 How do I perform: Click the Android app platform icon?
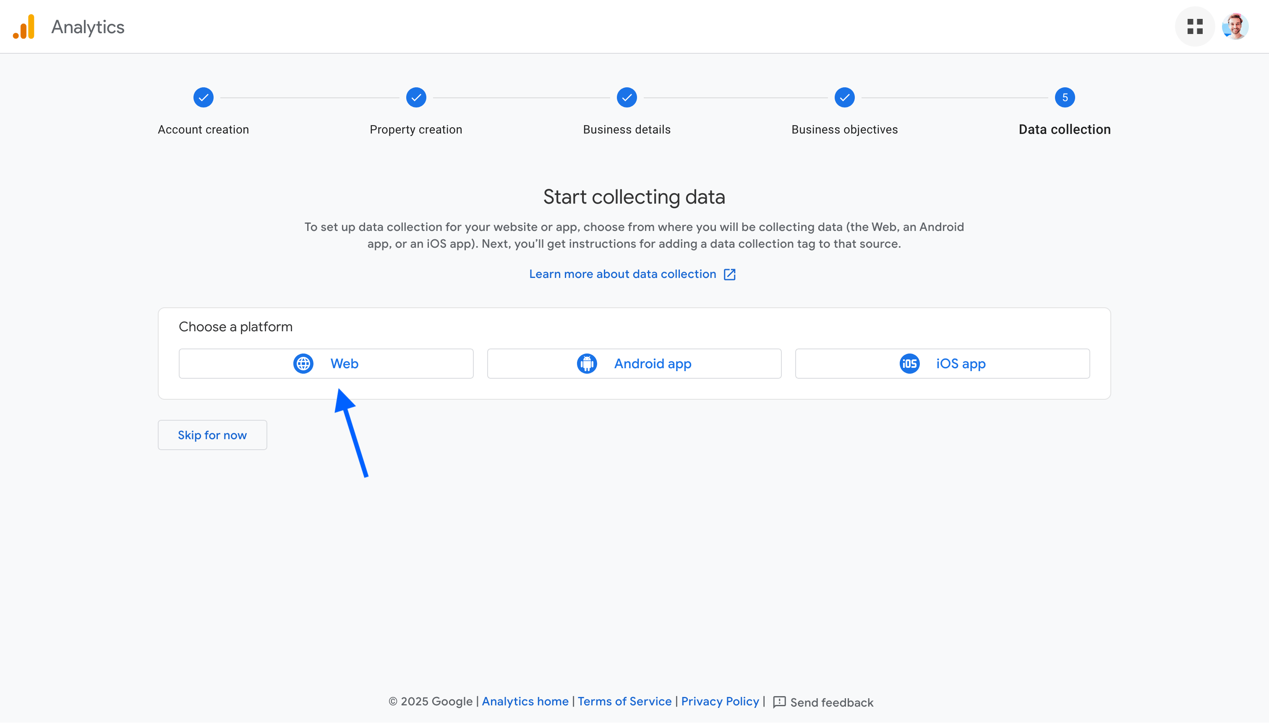(587, 364)
